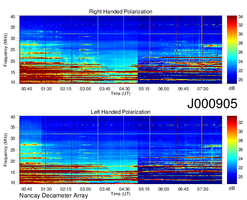Click the 05:15 time tick of Left Handed plot
This screenshot has height=200, width=247.
tap(144, 189)
